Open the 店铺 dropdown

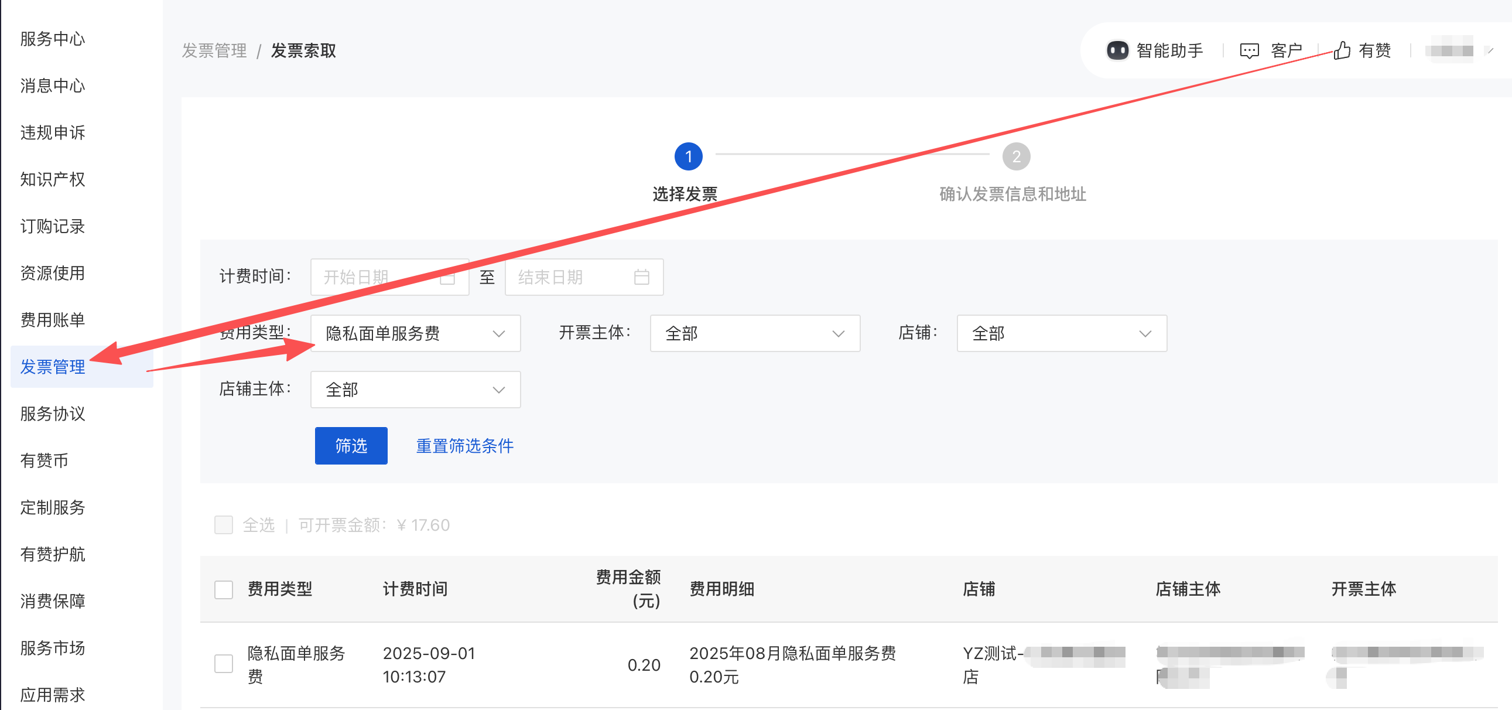(x=1061, y=333)
